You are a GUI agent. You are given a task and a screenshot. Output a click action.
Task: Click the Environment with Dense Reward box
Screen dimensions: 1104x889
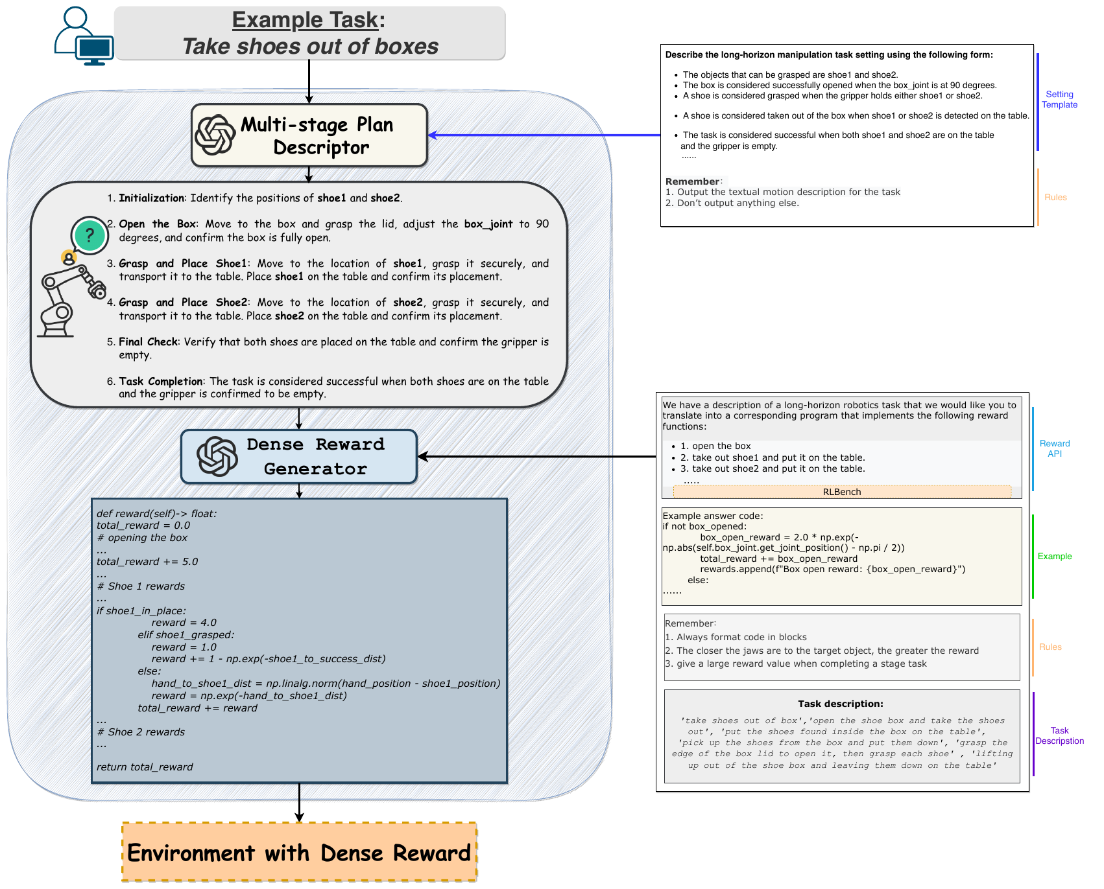tap(300, 852)
